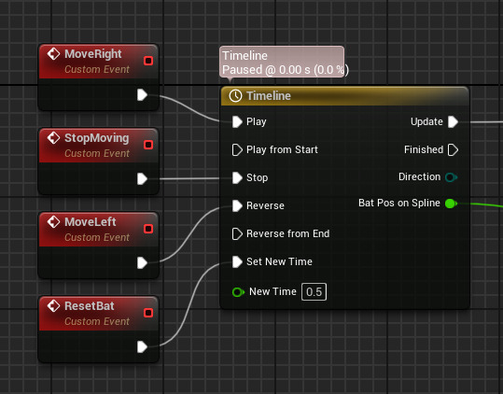Select the ResetBat node title
This screenshot has height=394, width=503.
click(90, 306)
